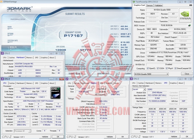
Task: Click the 3DMark score P17167
Action: [73, 36]
